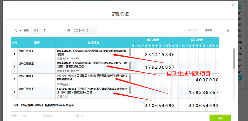Image resolution: width=248 pixels, height=121 pixels.
Task: Click the 保存 button
Action: tap(220, 118)
